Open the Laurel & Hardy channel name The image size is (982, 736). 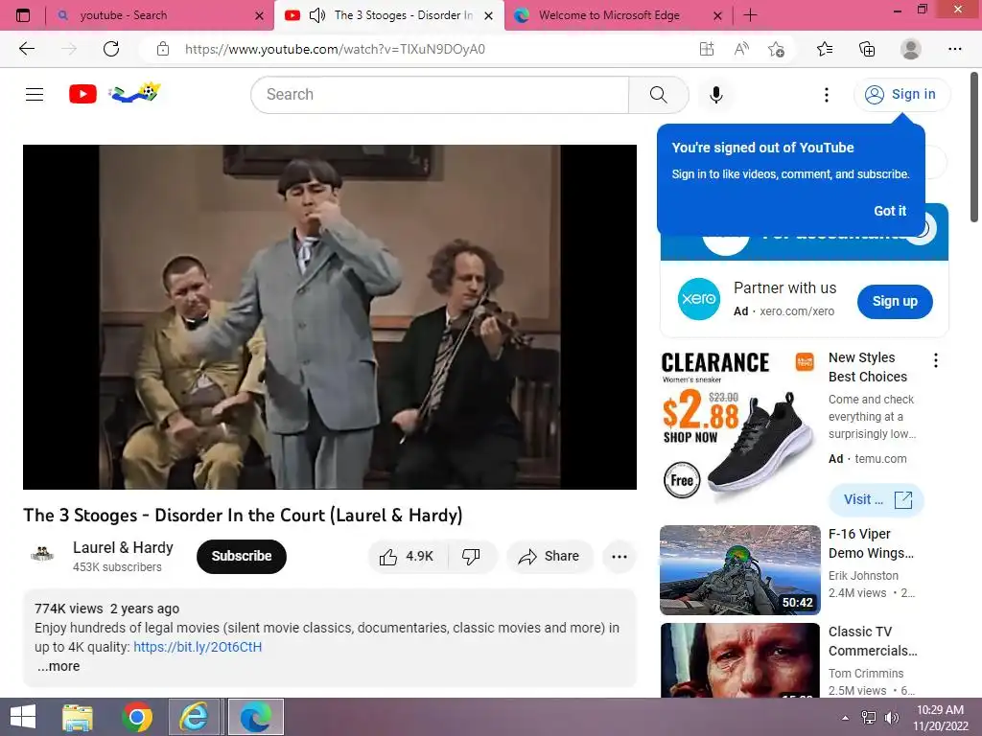coord(123,547)
